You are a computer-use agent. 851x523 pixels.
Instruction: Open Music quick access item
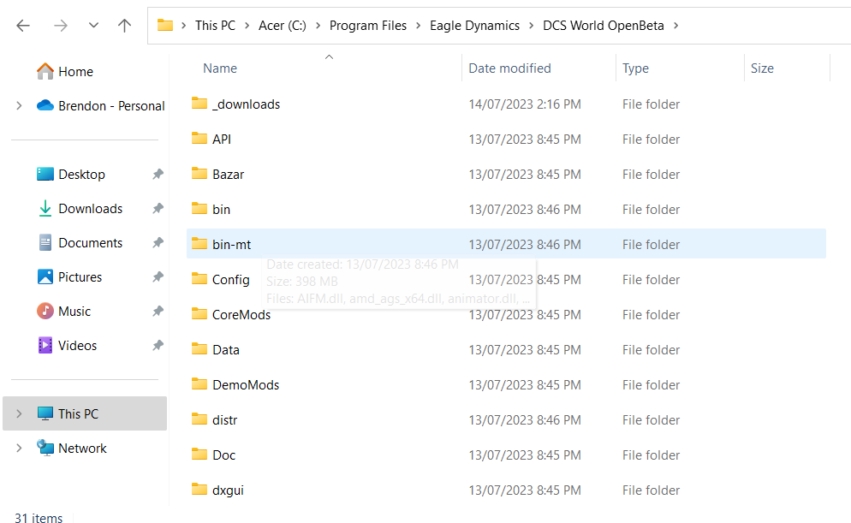point(74,311)
